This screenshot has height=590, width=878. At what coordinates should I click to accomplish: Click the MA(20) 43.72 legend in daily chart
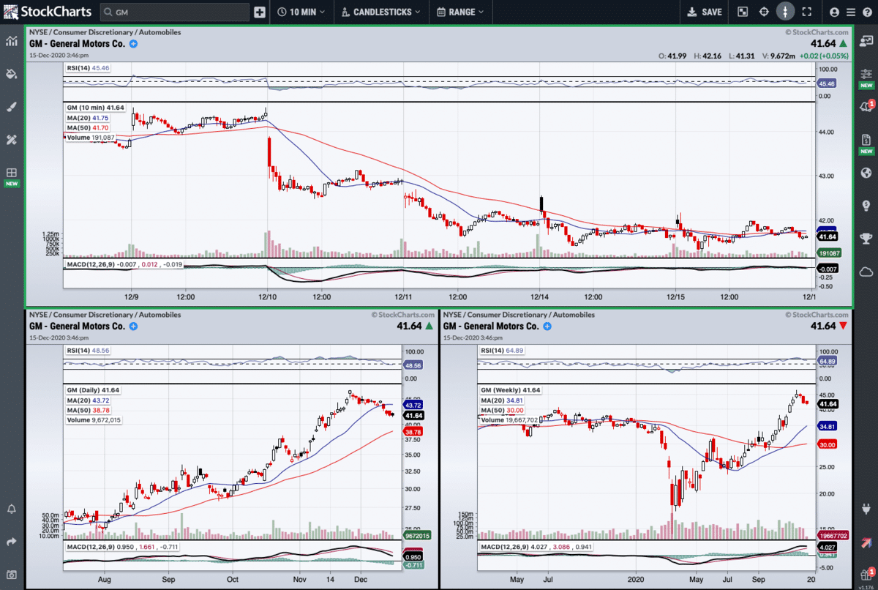pos(88,400)
